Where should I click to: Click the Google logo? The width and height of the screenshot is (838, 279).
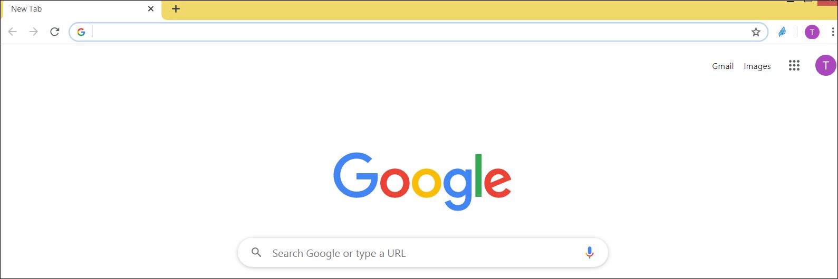click(422, 182)
